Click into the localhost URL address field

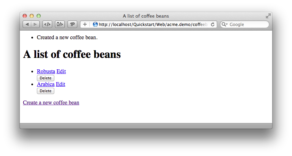point(153,25)
